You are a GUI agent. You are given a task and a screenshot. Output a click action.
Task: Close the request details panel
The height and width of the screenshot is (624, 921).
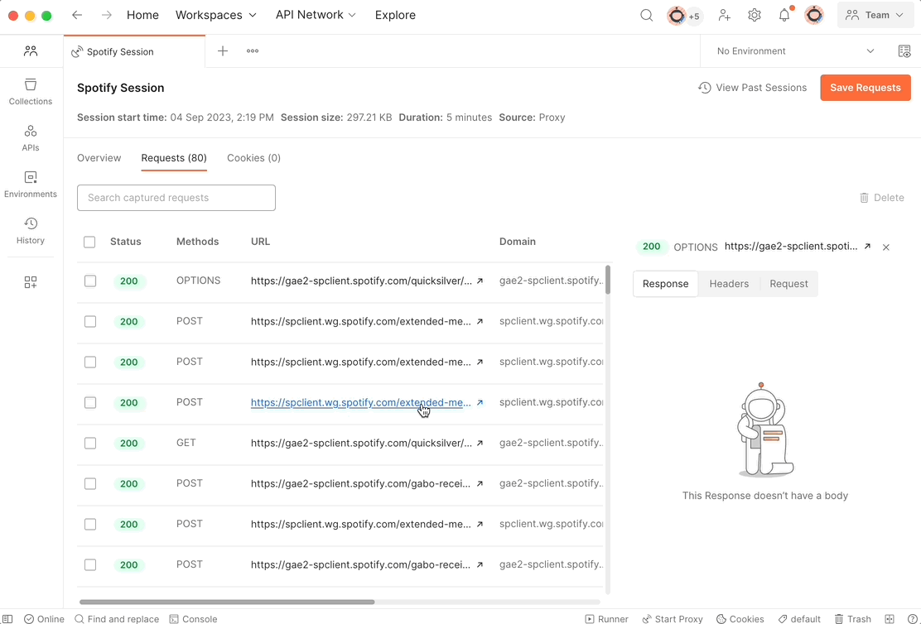point(886,247)
